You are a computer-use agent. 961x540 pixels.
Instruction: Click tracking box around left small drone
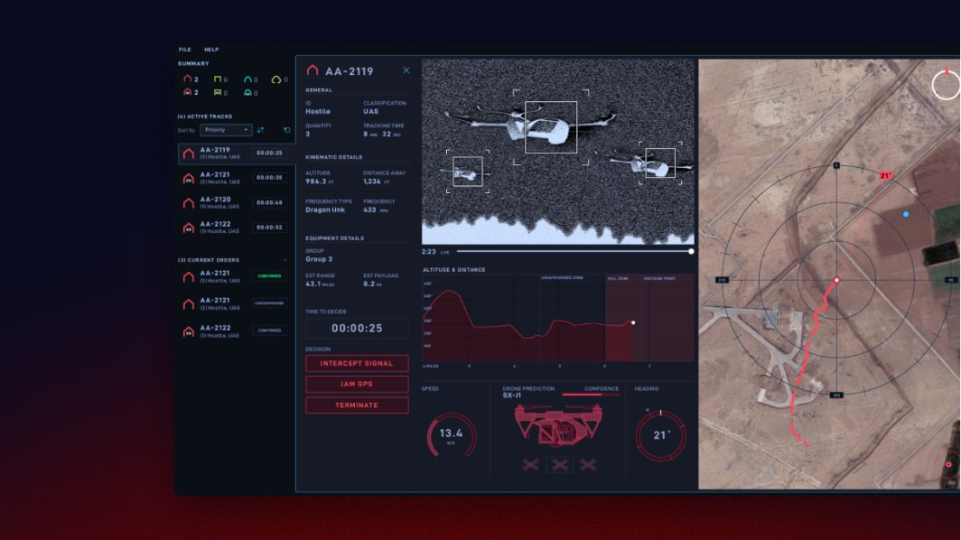(x=468, y=172)
